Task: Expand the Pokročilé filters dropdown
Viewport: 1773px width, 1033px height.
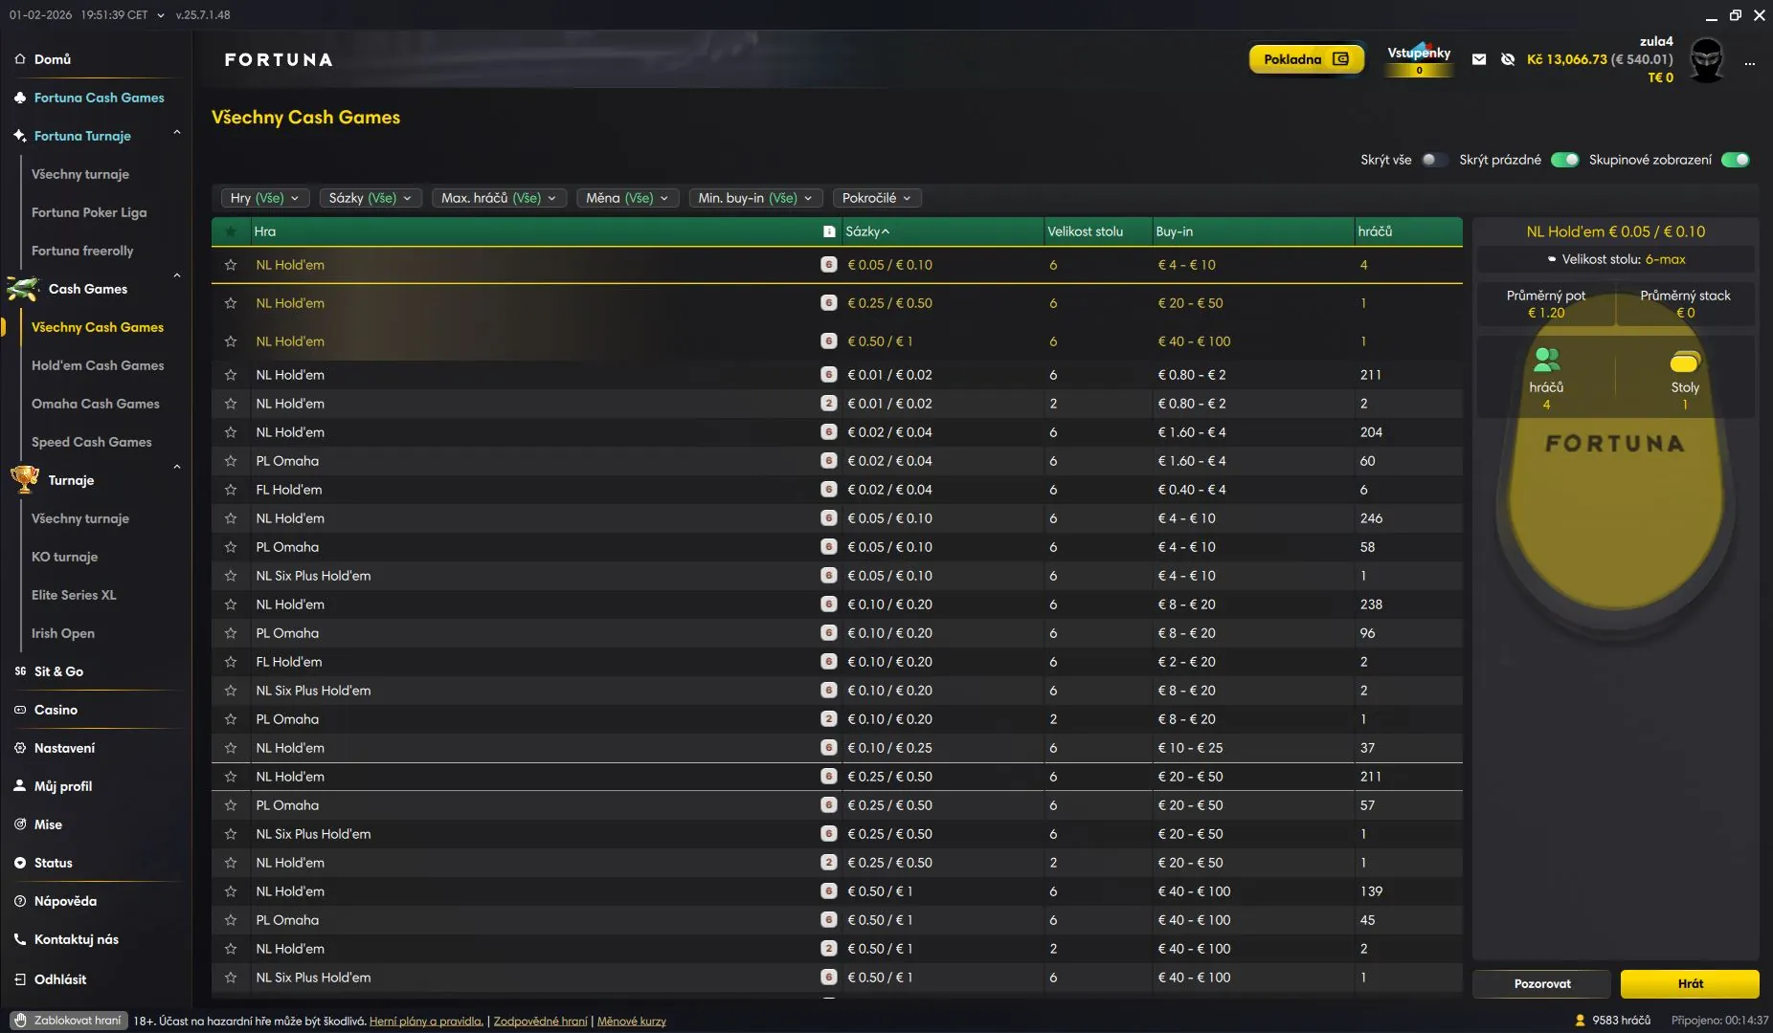Action: pos(877,198)
